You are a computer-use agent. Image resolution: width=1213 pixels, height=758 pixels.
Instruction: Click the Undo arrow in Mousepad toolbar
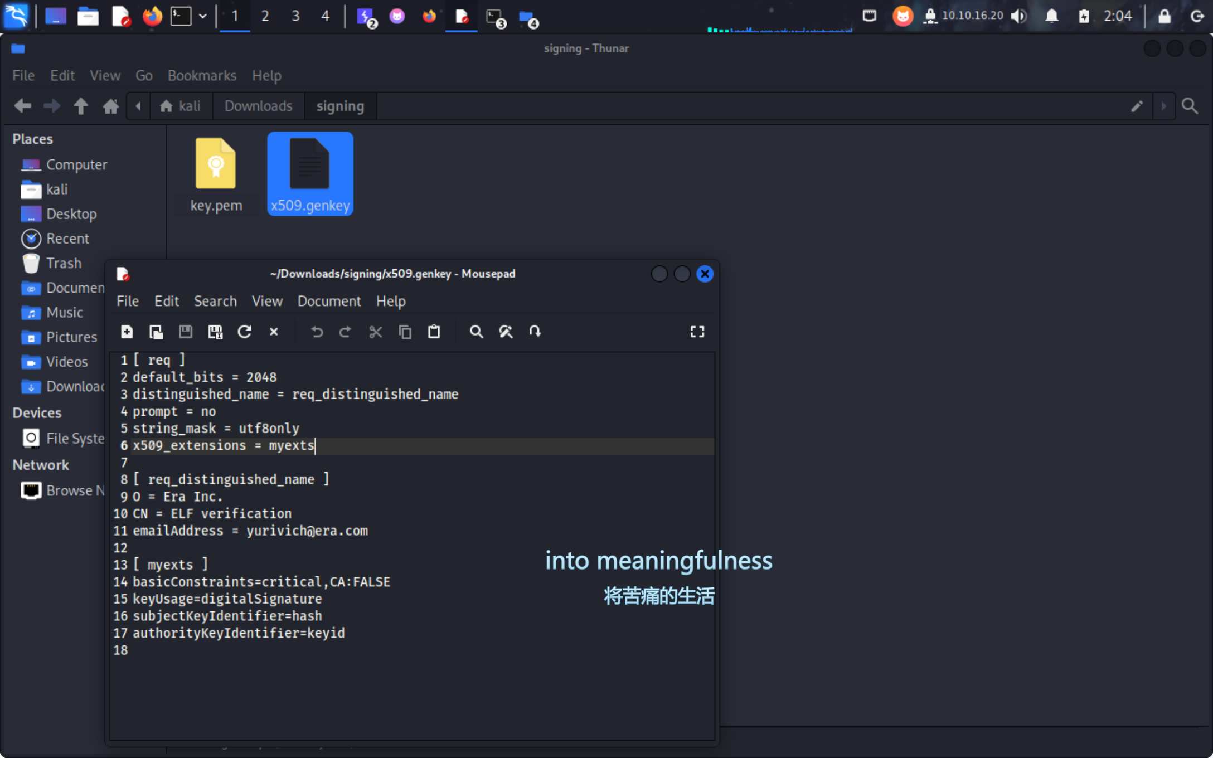click(x=317, y=332)
